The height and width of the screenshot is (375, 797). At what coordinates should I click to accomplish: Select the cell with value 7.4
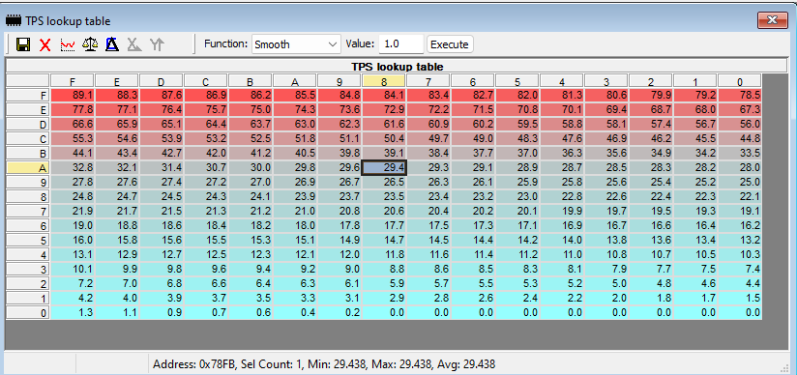[740, 269]
